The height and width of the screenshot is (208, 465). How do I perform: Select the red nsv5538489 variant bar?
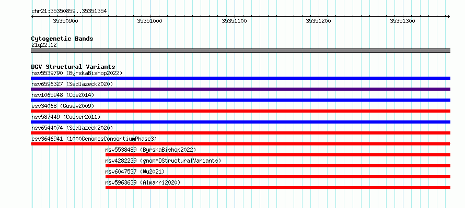pos(278,155)
